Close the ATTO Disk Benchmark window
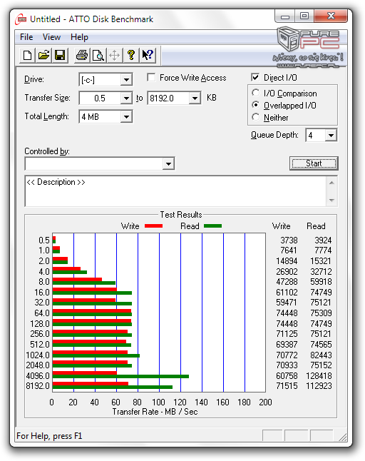The image size is (365, 461). pos(331,16)
